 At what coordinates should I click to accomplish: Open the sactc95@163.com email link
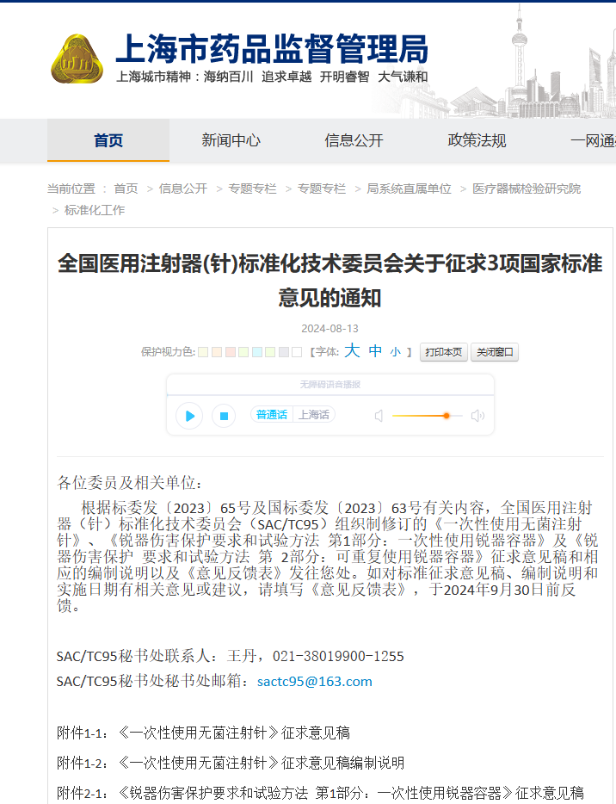click(x=315, y=682)
